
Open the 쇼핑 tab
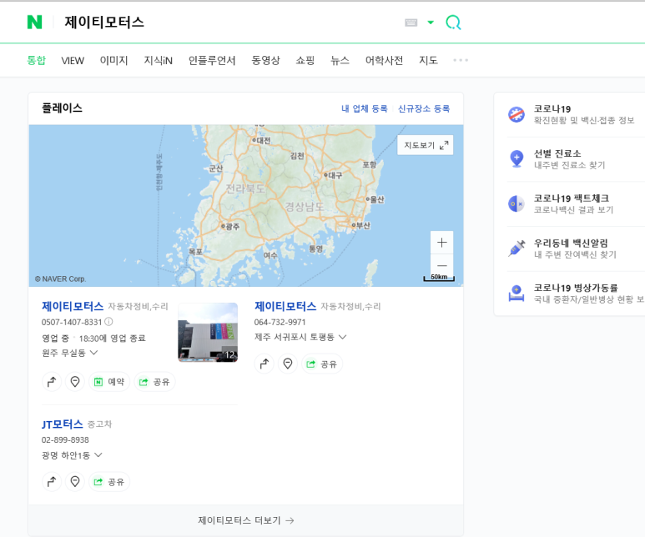(305, 60)
